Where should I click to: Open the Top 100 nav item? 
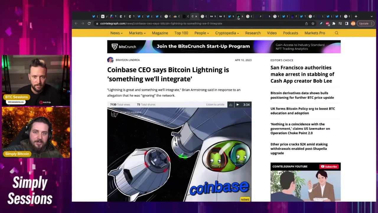181,33
